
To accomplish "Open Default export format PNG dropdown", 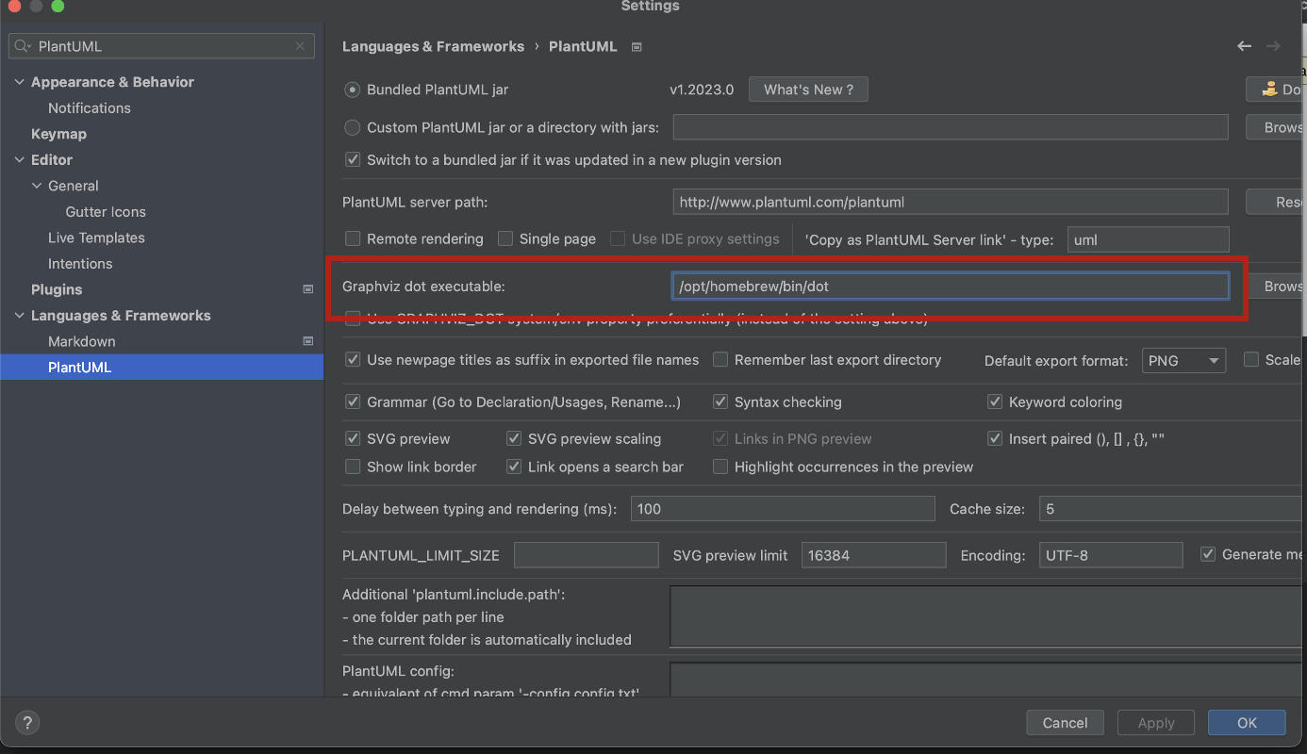I will click(1183, 361).
